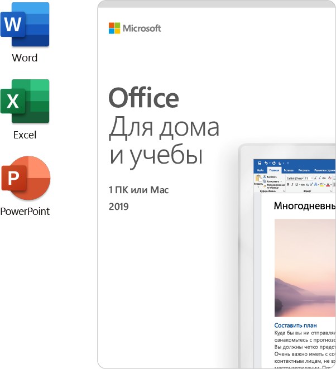Click the Excel label under its icon
The width and height of the screenshot is (336, 369).
pyautogui.click(x=25, y=135)
